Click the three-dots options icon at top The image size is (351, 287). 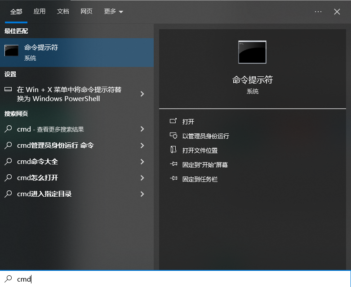pos(318,12)
